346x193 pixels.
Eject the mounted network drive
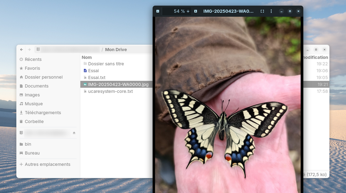[x=74, y=133]
